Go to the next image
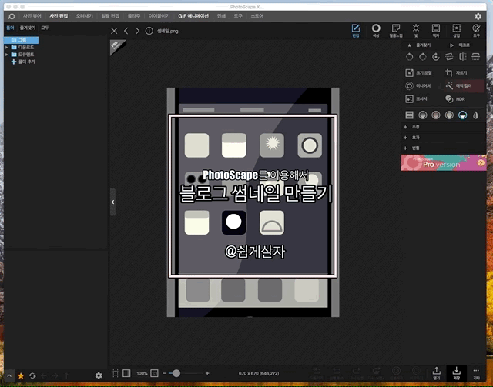The image size is (493, 387). pos(137,31)
